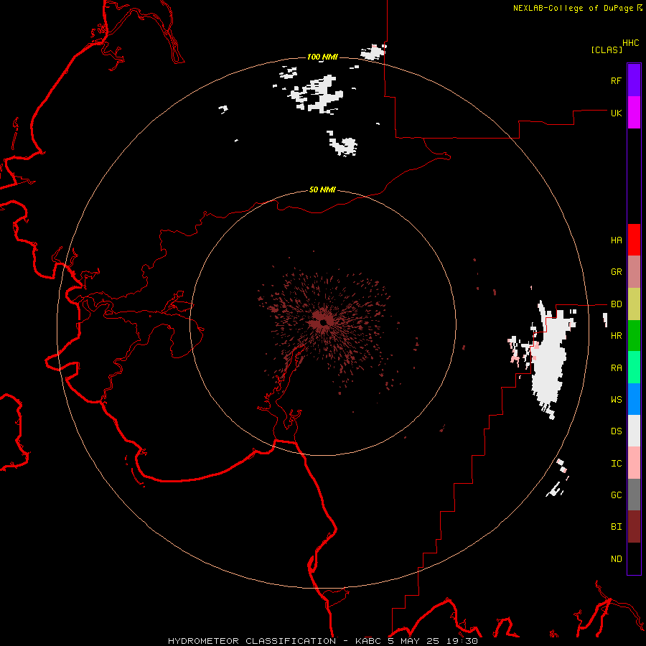Screen dimensions: 646x646
Task: Click the ND legend label
Action: pos(616,559)
